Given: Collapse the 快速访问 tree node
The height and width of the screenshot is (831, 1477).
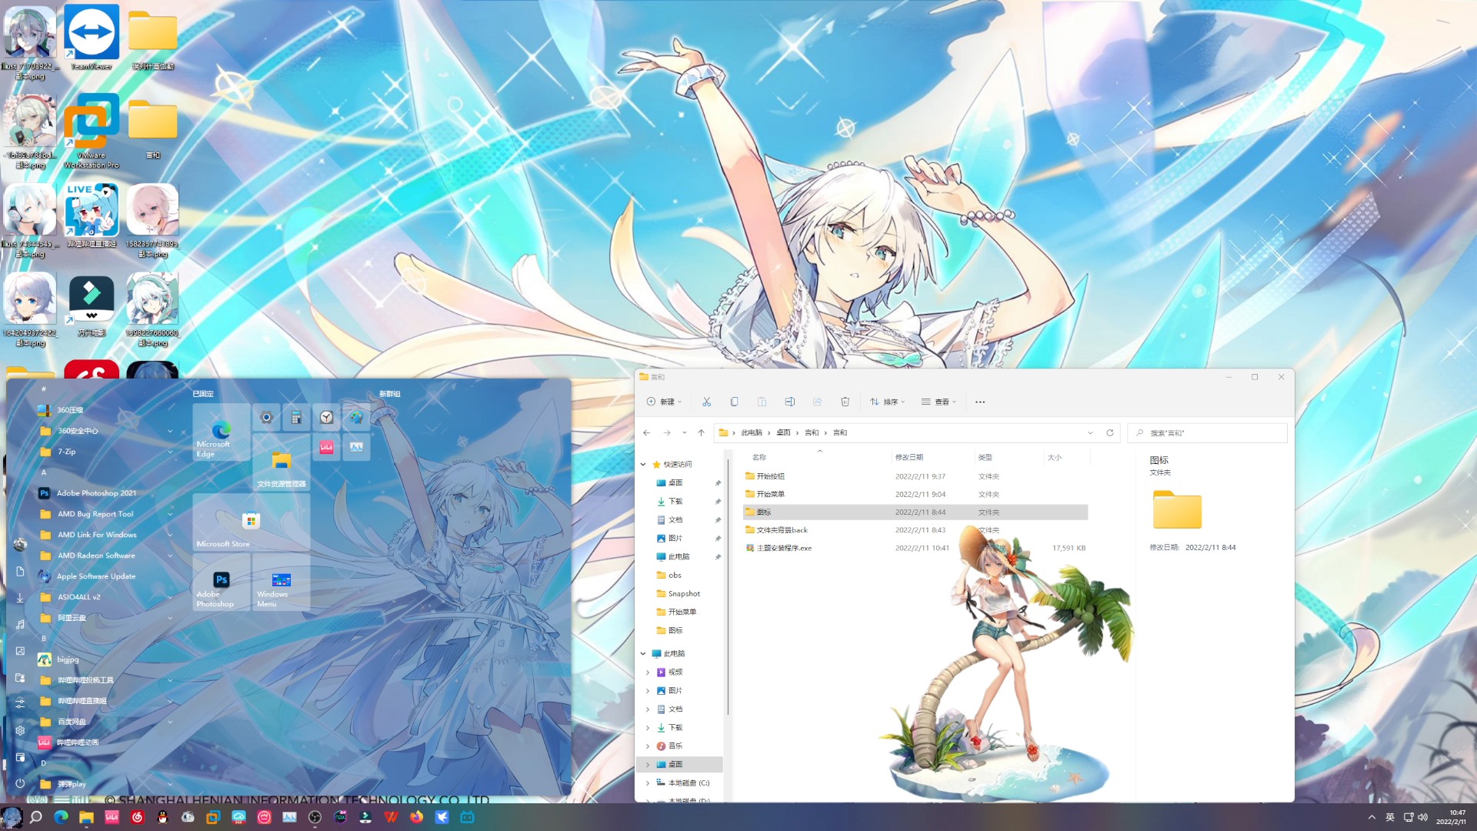Looking at the screenshot, I should click(x=643, y=464).
